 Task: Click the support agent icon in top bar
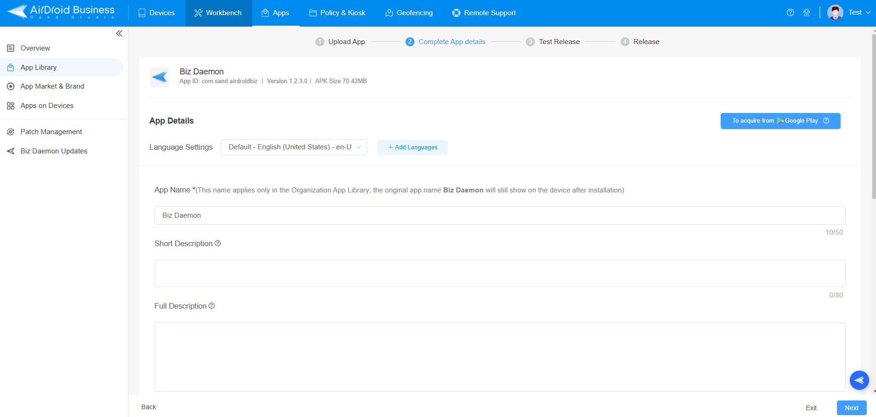(x=807, y=12)
